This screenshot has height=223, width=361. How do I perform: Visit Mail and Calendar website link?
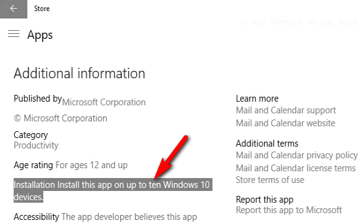285,123
